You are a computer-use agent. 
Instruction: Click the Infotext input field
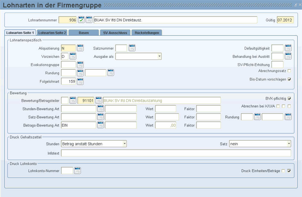tap(176, 153)
